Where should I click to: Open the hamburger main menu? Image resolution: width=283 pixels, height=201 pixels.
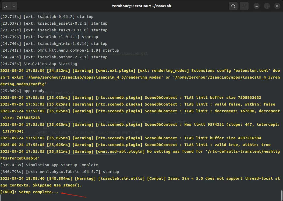pyautogui.click(x=244, y=6)
